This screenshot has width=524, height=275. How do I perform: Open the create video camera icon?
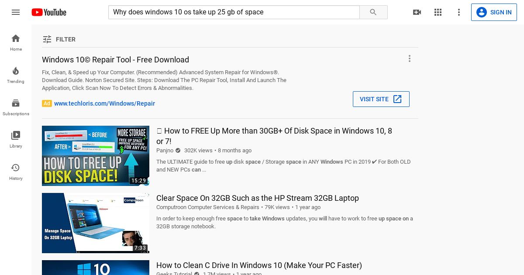tap(417, 12)
